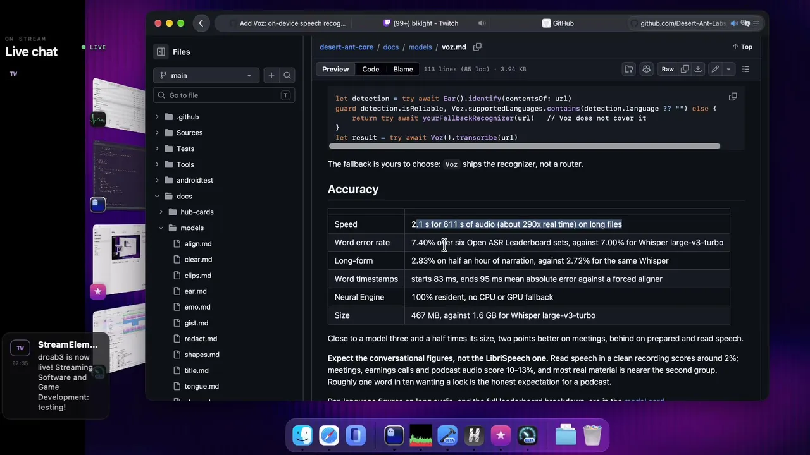Viewport: 810px width, 455px height.
Task: Open Finder from the Dock
Action: (x=302, y=435)
